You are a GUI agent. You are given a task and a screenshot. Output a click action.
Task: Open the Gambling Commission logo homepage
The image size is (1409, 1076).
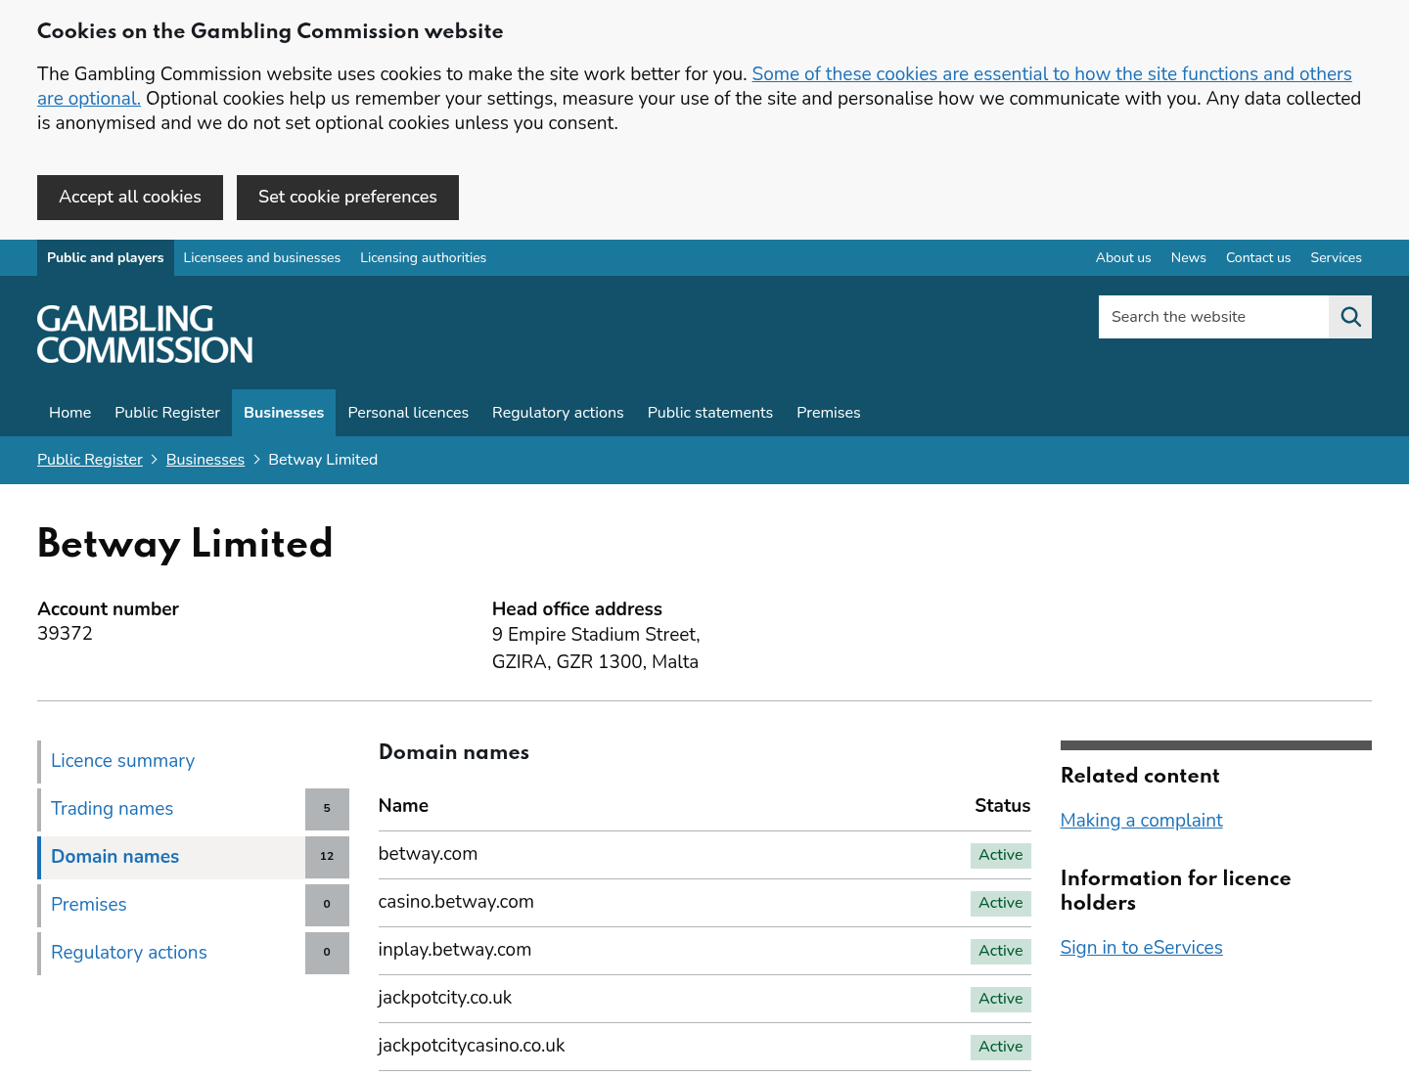coord(145,335)
